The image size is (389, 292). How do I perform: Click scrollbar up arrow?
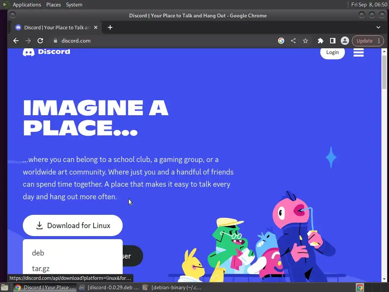pos(384,51)
